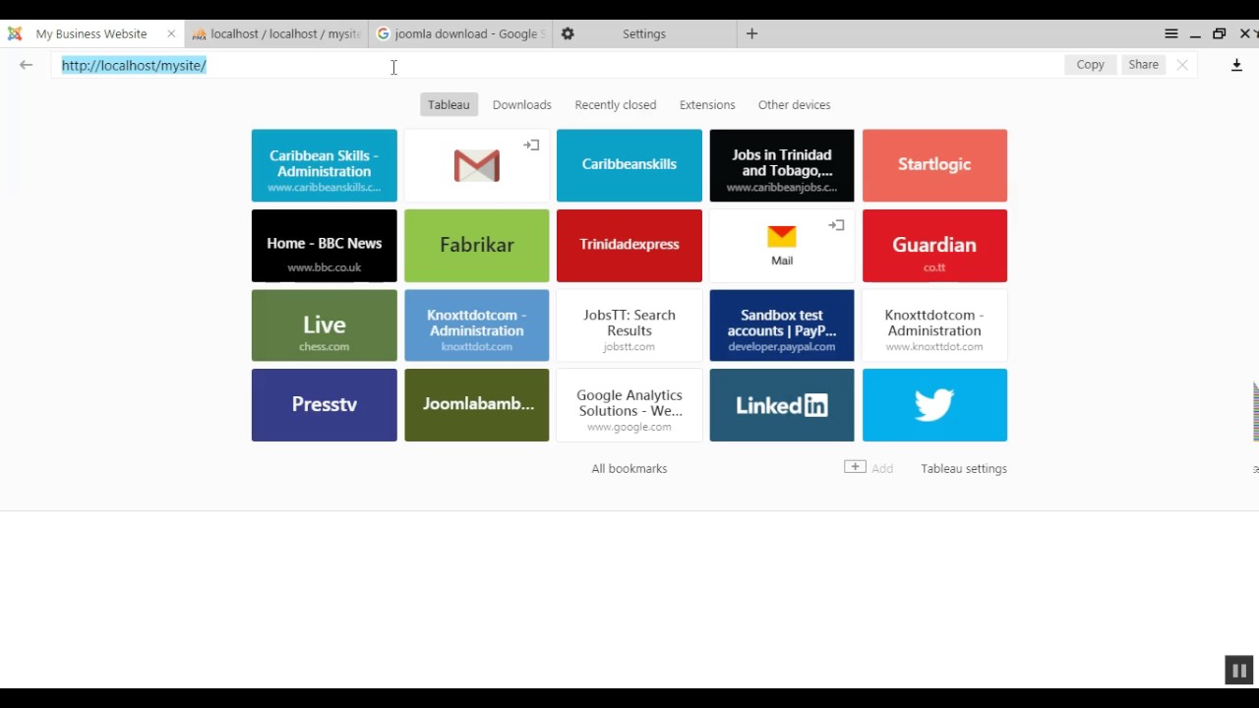
Task: Open white Knoxttdotcom www.knoxttdot.com tile
Action: [x=934, y=325]
